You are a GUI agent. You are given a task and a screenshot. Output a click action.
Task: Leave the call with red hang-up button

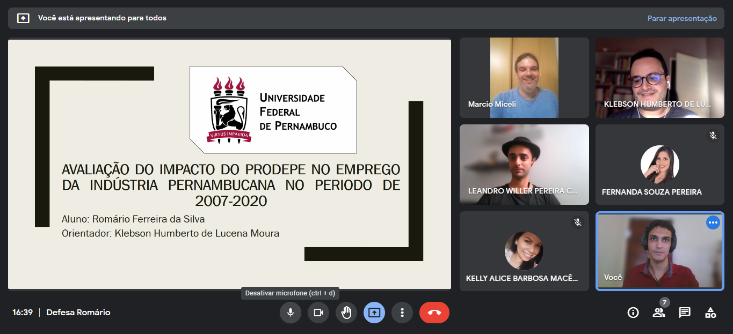point(434,313)
